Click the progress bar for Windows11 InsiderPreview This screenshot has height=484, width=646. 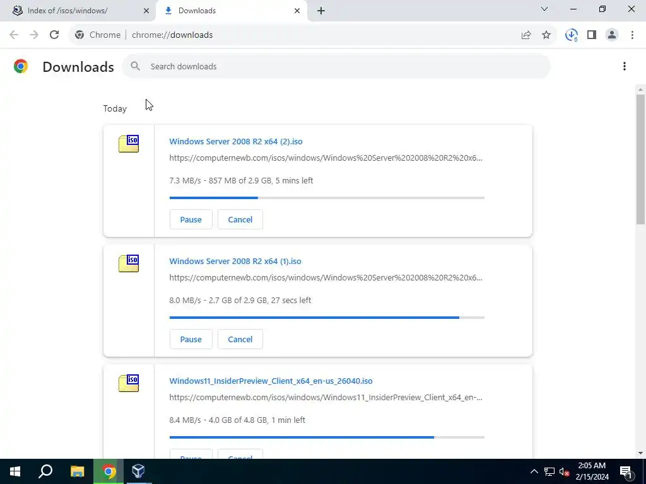tap(327, 437)
